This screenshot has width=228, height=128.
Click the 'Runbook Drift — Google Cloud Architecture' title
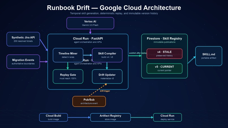tap(114, 8)
